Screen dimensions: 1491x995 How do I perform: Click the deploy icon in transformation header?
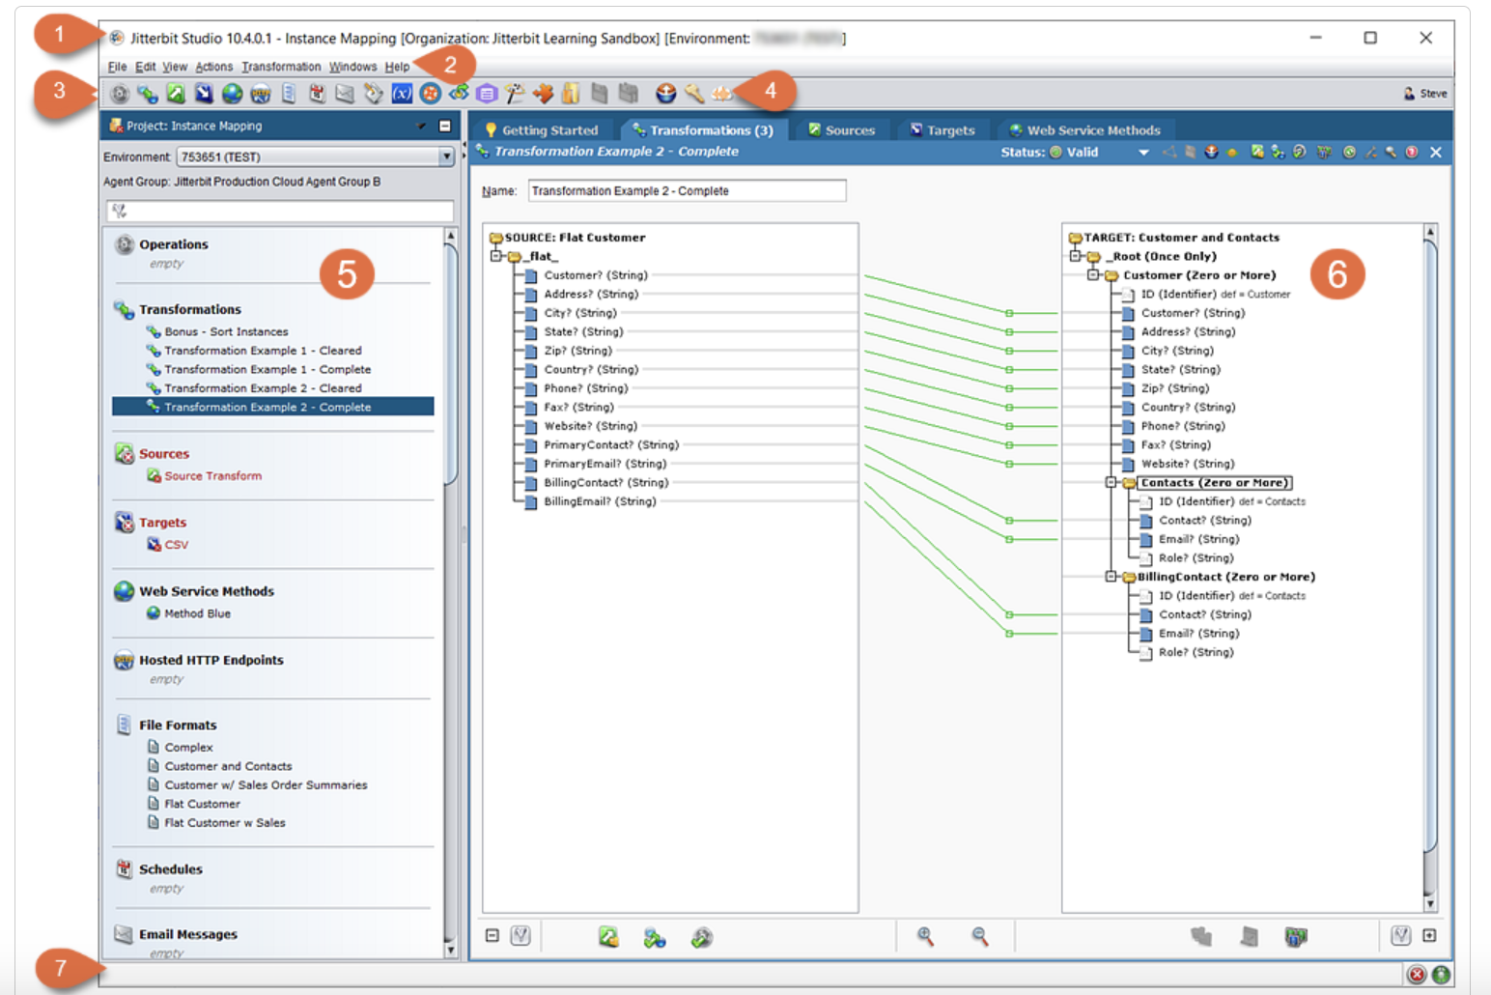coord(1211,153)
